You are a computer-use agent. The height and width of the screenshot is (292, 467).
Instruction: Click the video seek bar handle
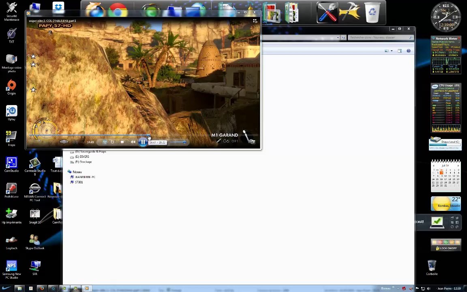tap(149, 136)
